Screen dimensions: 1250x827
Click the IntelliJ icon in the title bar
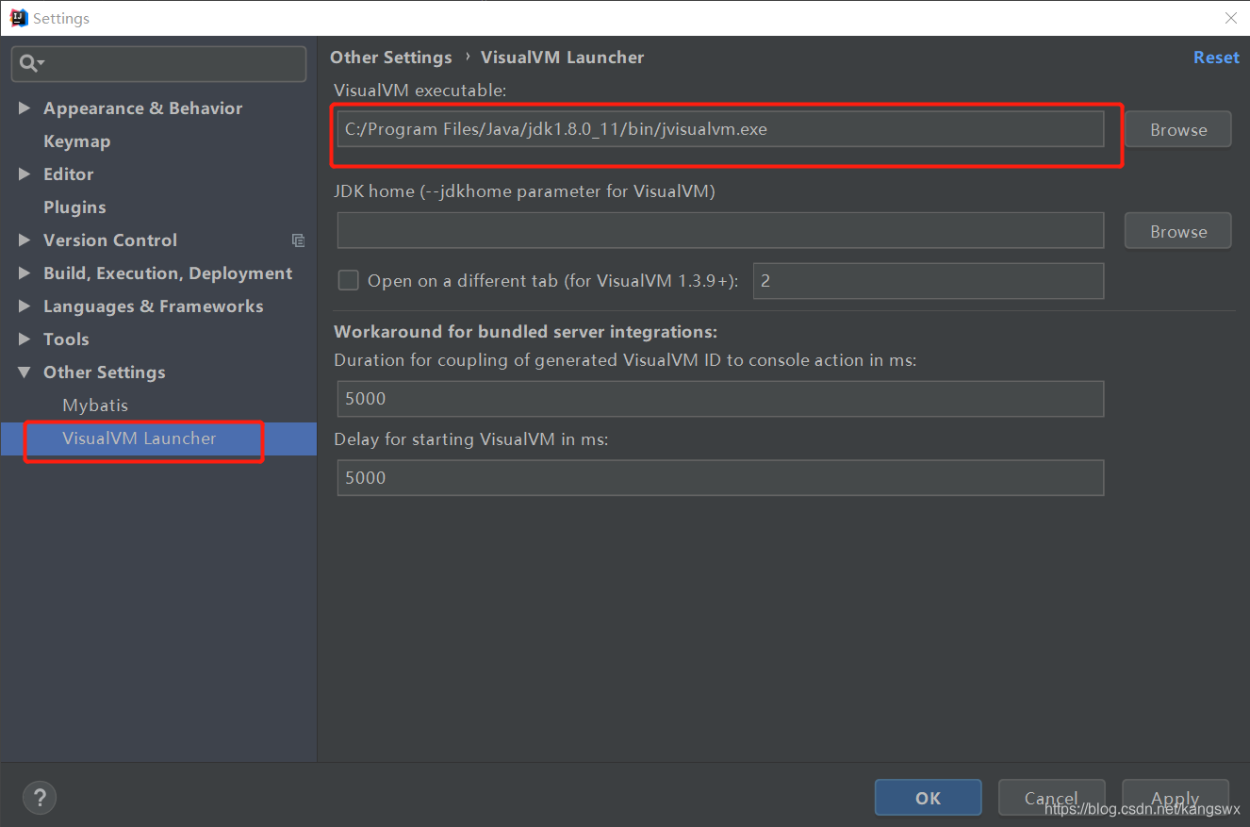18,18
